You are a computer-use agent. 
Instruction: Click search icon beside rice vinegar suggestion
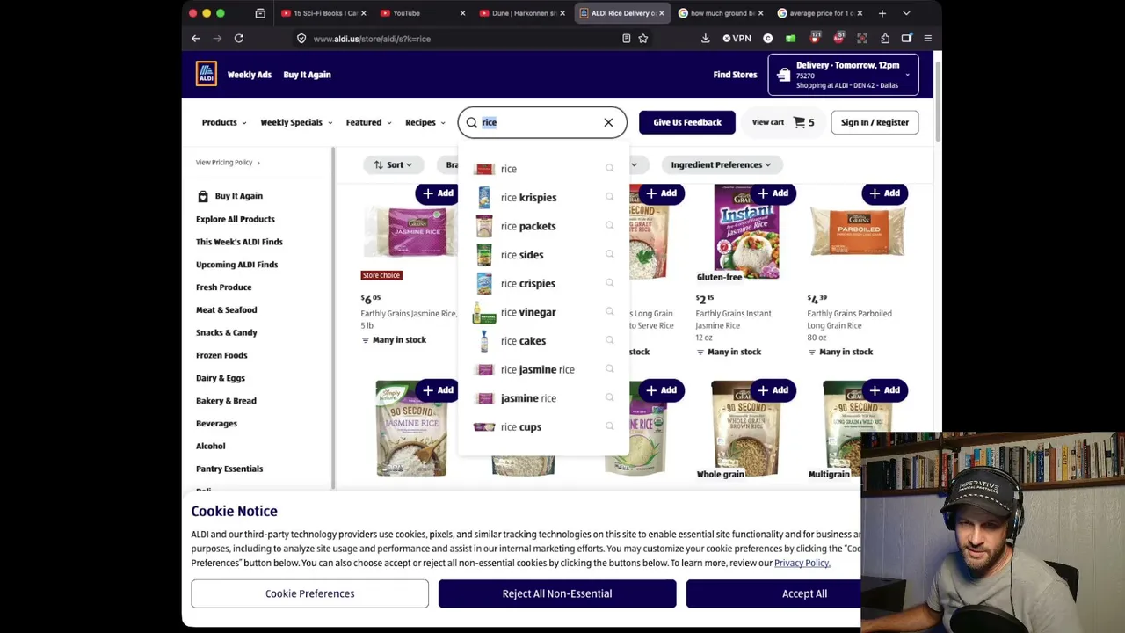point(609,311)
